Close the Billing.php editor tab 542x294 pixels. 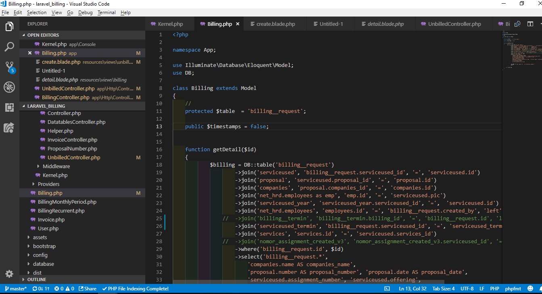point(238,24)
